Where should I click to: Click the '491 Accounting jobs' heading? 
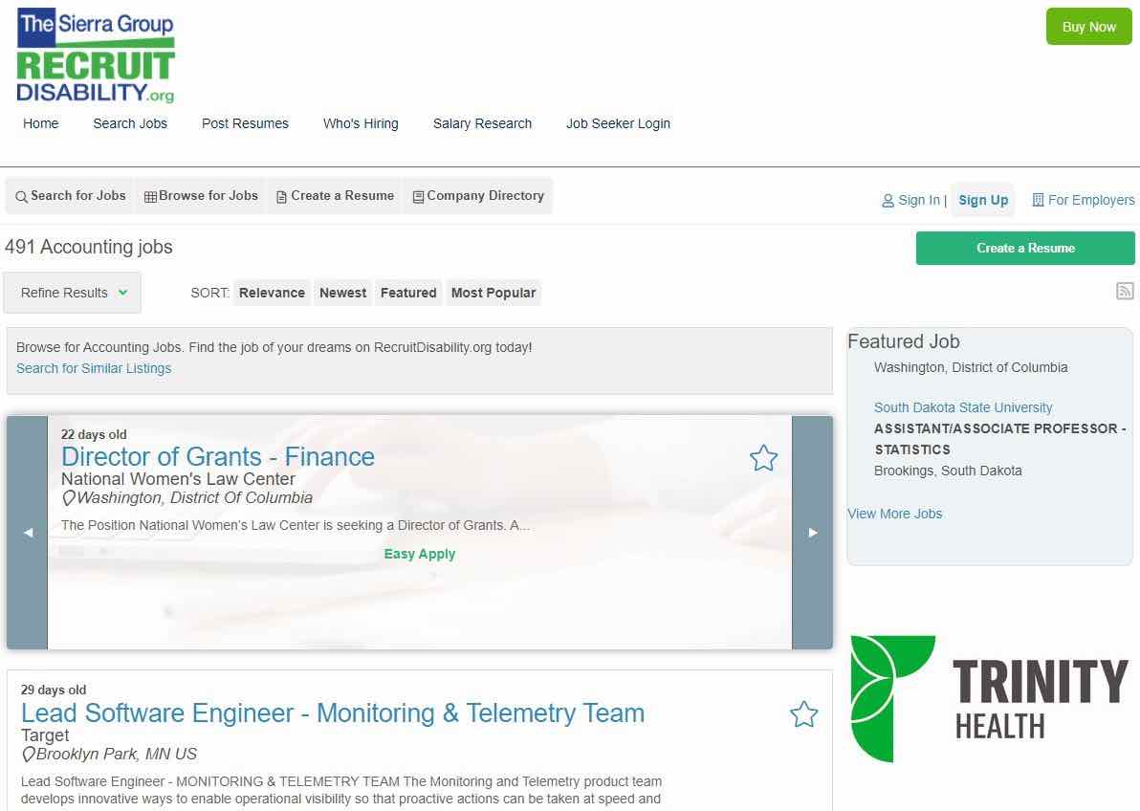(x=89, y=248)
